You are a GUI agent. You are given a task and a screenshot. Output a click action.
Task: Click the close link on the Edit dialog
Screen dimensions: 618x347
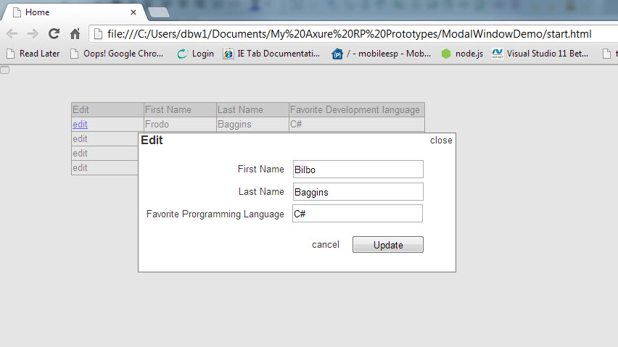click(440, 141)
